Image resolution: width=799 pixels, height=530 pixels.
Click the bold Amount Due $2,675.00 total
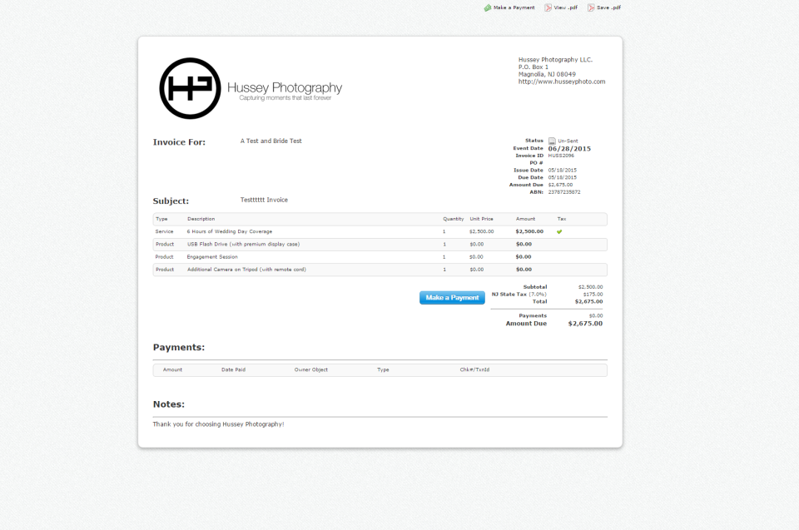point(585,324)
